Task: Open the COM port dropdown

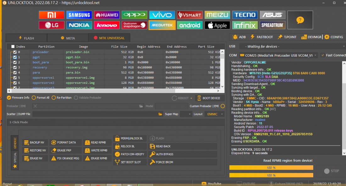Action: 278,55
